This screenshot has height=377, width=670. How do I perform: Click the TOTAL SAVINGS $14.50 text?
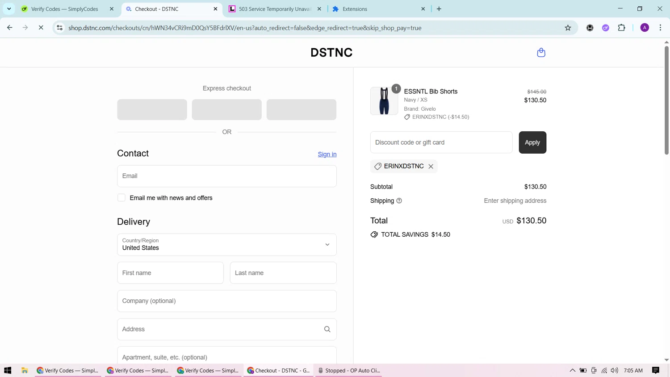click(x=415, y=235)
